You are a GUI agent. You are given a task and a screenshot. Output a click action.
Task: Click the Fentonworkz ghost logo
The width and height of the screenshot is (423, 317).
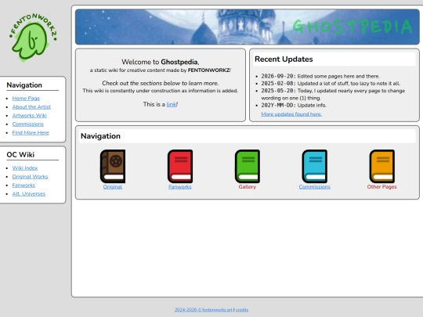point(33,38)
